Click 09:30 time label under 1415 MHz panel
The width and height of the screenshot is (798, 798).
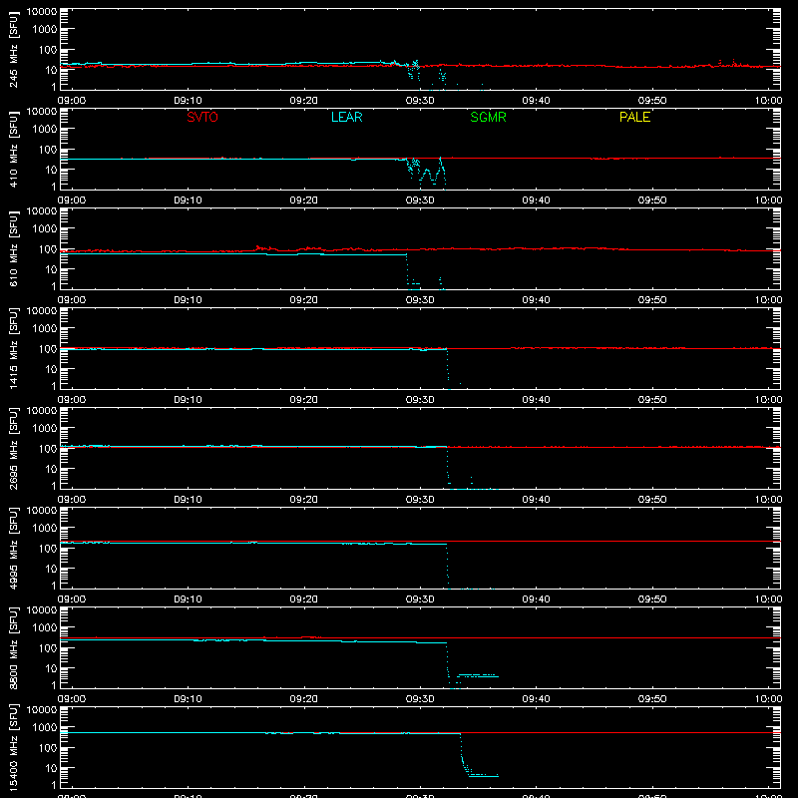[x=420, y=400]
